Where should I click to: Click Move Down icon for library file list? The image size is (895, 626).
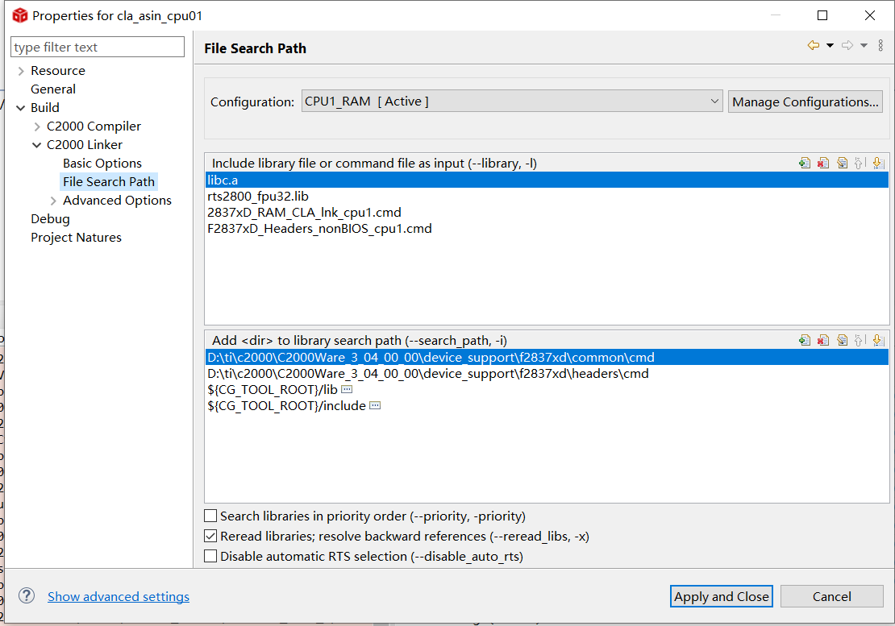tap(878, 163)
